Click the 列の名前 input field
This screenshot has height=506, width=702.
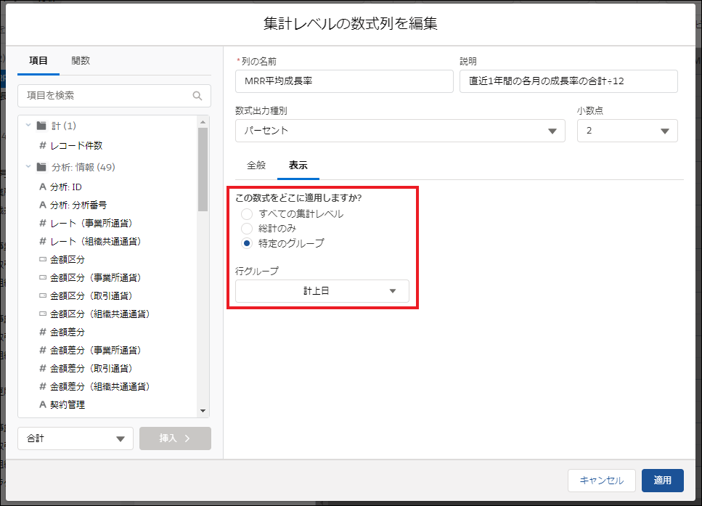click(x=344, y=81)
